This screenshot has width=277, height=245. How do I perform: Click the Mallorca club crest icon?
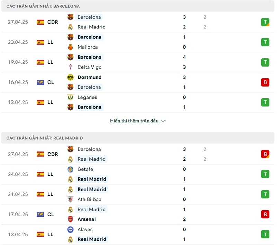(70, 47)
